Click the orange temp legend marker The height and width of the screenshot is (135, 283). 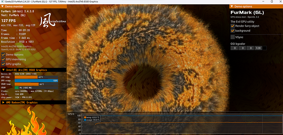click(x=85, y=117)
